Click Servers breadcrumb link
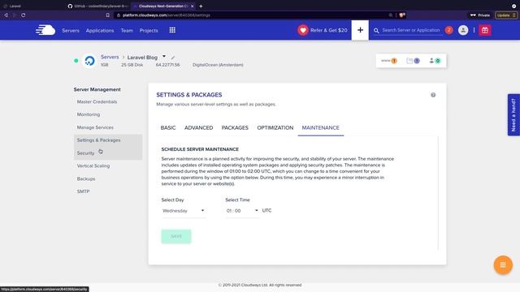 click(110, 57)
